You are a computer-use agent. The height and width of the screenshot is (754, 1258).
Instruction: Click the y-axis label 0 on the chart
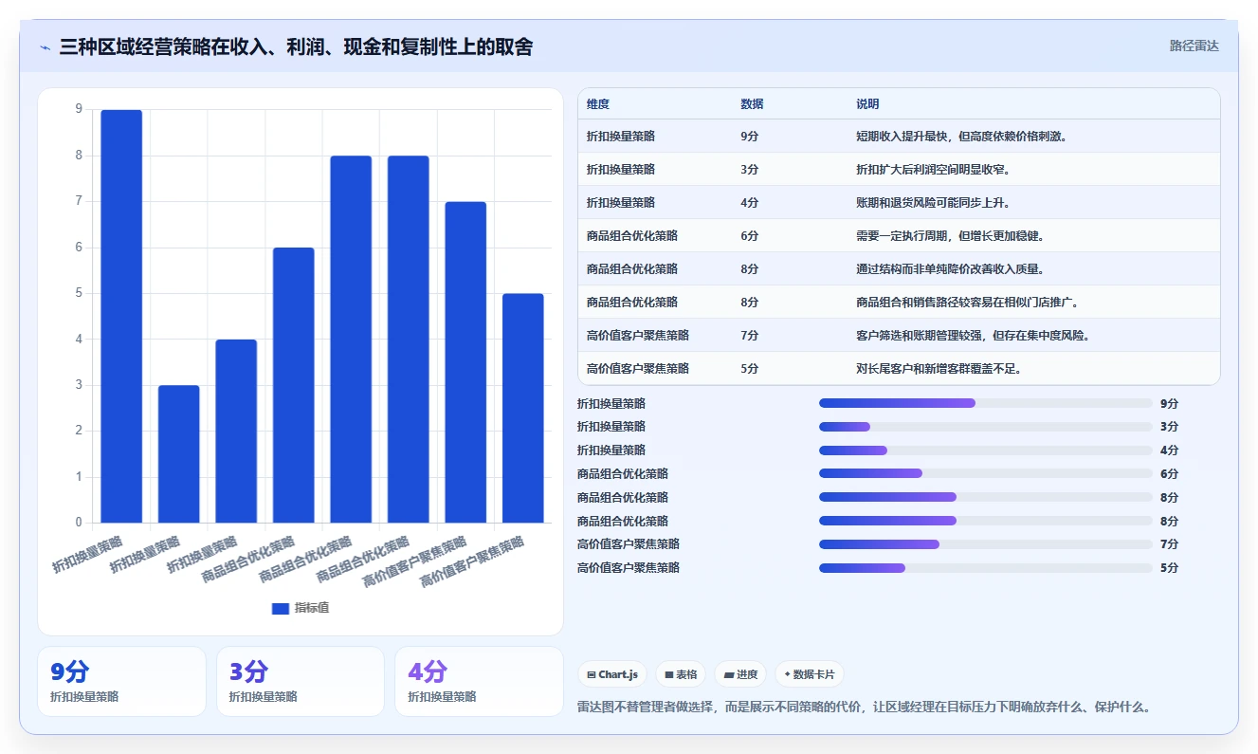pyautogui.click(x=79, y=523)
